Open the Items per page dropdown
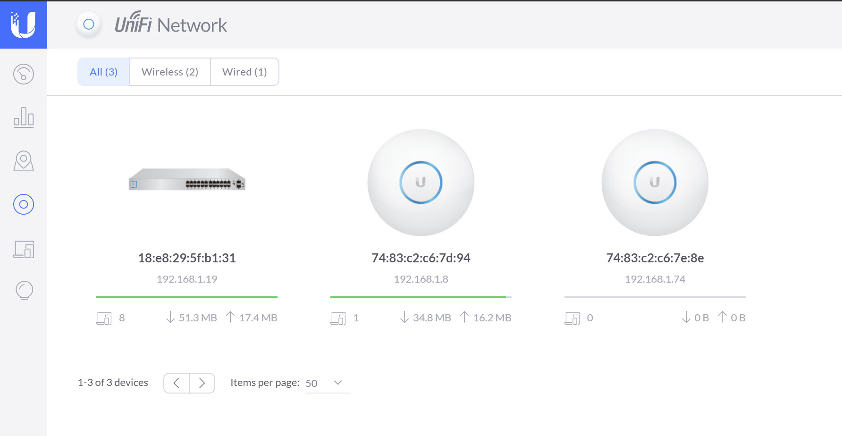Viewport: 842px width, 436px height. 327,383
